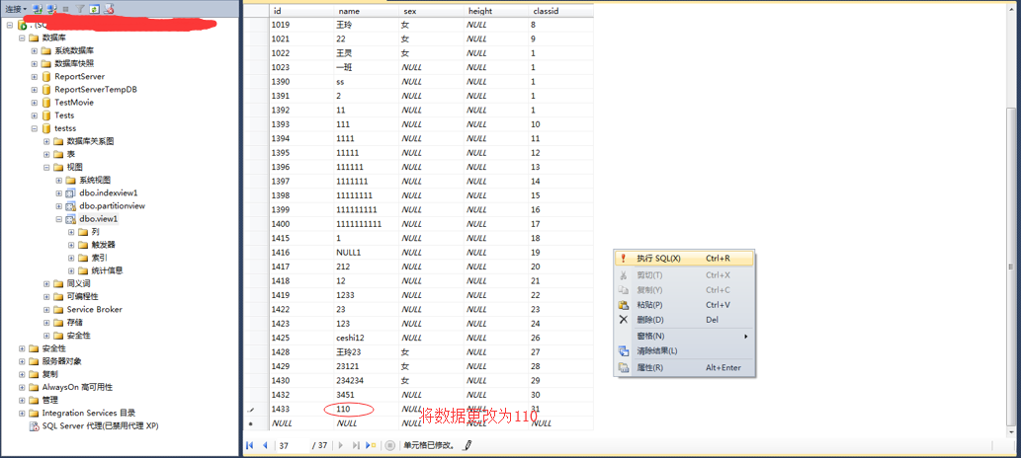Choose 属性(R) from context menu

click(x=684, y=367)
